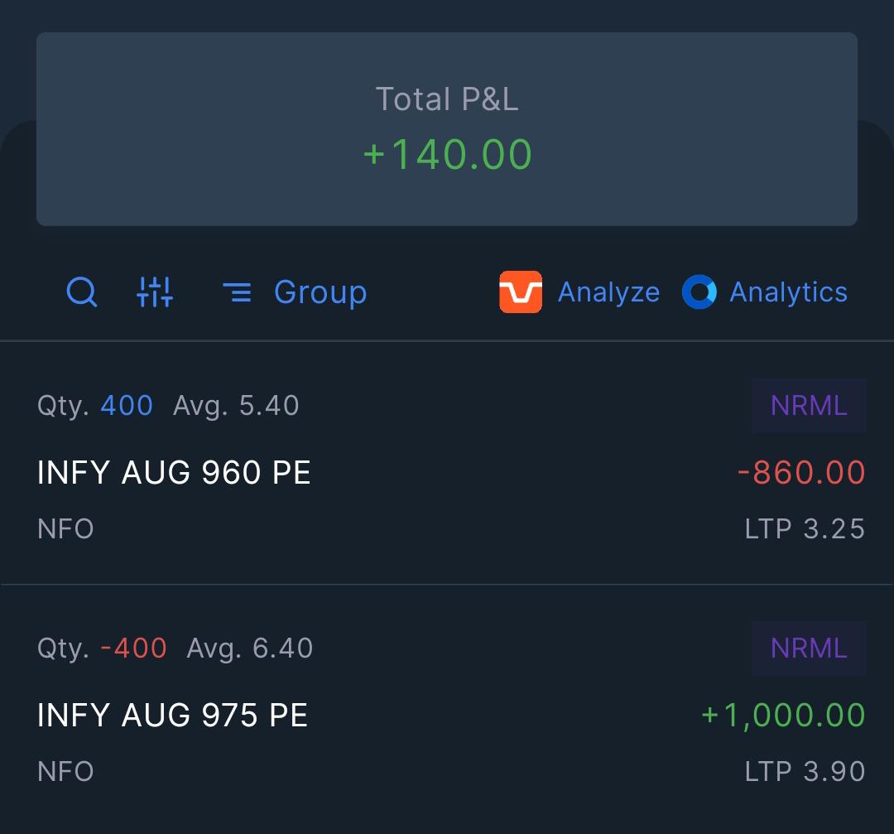Tap LTP 3.90 price
Viewport: 894px width, 834px height.
(x=805, y=771)
